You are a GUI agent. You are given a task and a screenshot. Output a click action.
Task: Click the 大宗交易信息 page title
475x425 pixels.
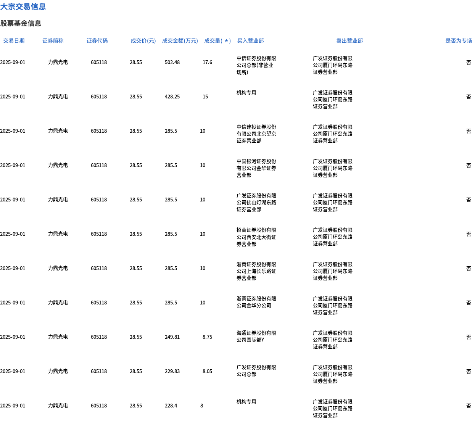(23, 7)
